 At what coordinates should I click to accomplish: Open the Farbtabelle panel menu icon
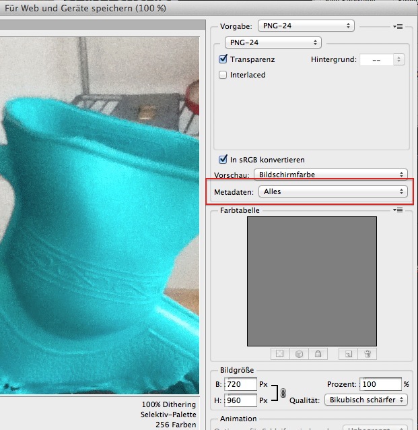pos(398,210)
